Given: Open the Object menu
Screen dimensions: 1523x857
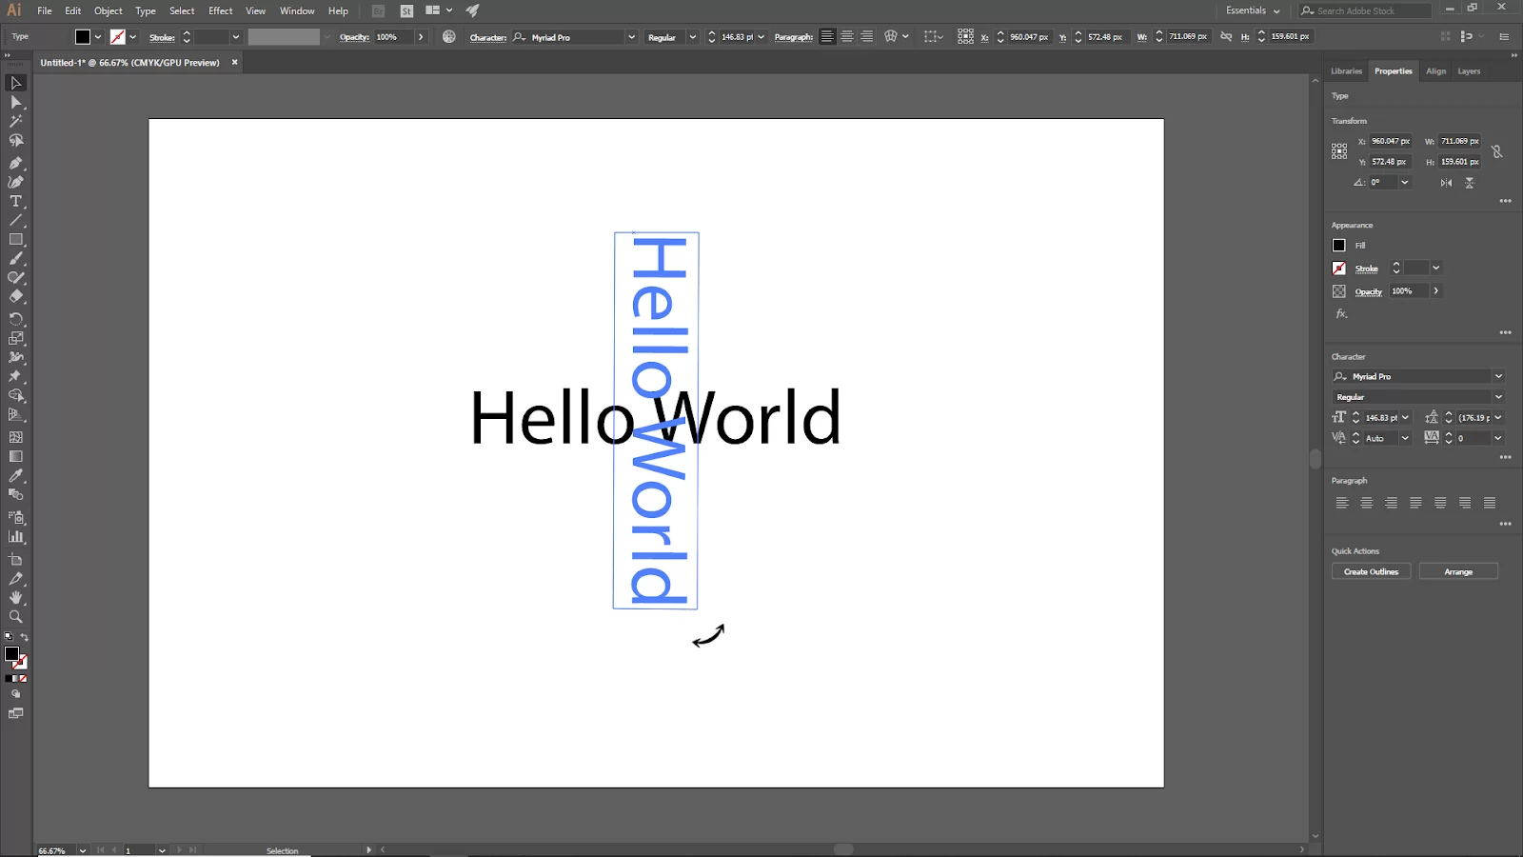Looking at the screenshot, I should click(109, 10).
